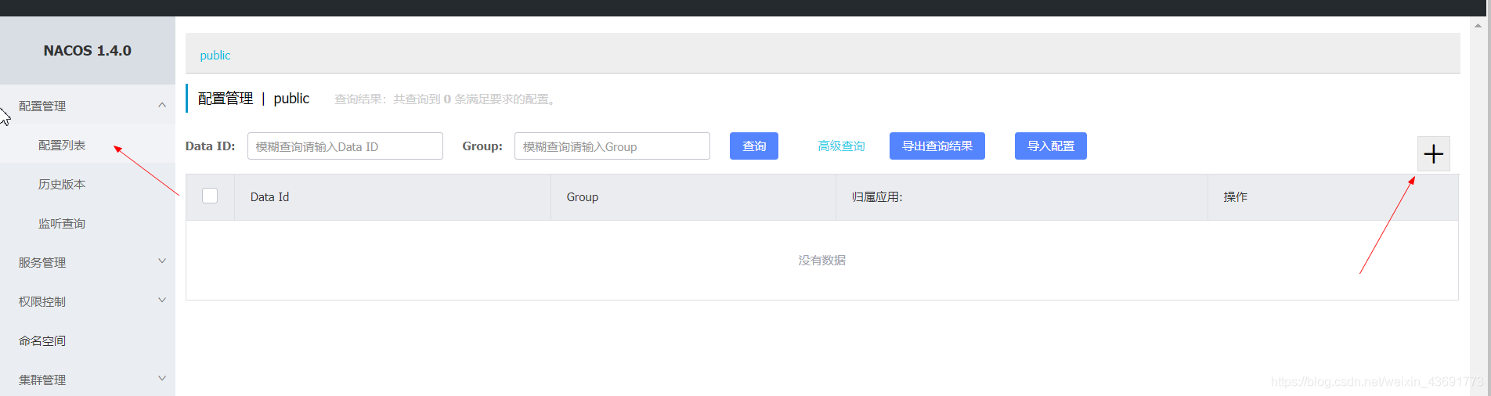Expand the 集群管理 menu chevron
Image resolution: width=1491 pixels, height=396 pixels.
(162, 379)
